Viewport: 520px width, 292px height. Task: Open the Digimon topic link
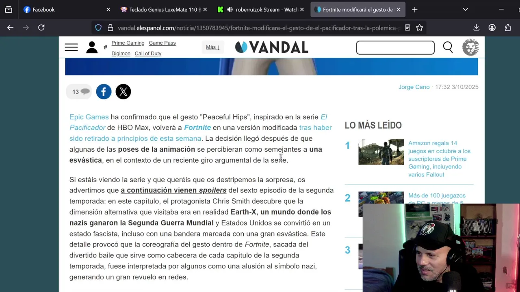[x=121, y=54]
